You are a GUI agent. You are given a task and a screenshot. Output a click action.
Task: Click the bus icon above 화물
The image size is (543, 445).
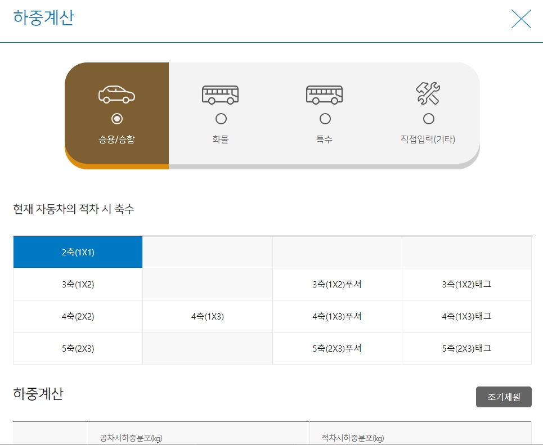coord(221,95)
